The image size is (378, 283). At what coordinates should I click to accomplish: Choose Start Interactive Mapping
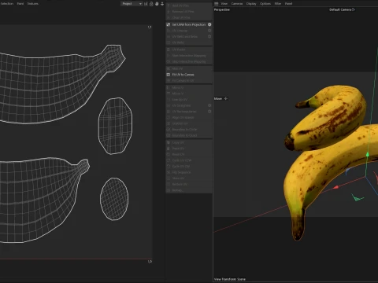point(189,56)
